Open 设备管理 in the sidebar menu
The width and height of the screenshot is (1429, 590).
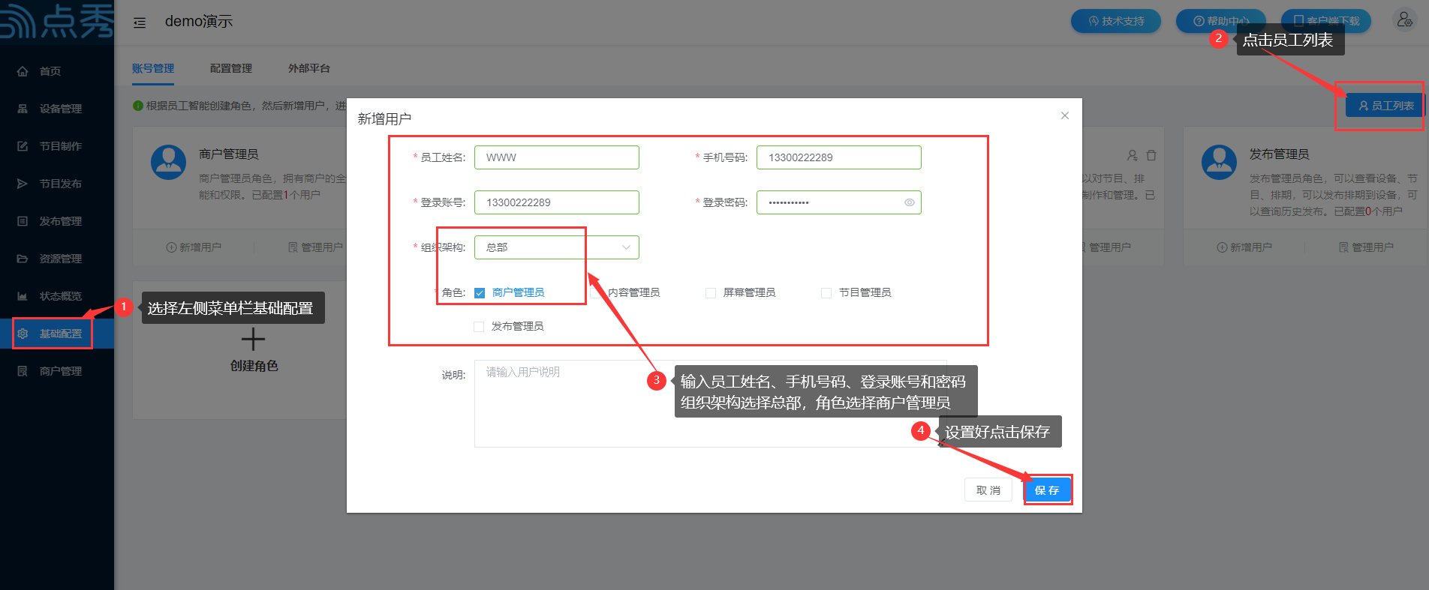click(x=57, y=109)
